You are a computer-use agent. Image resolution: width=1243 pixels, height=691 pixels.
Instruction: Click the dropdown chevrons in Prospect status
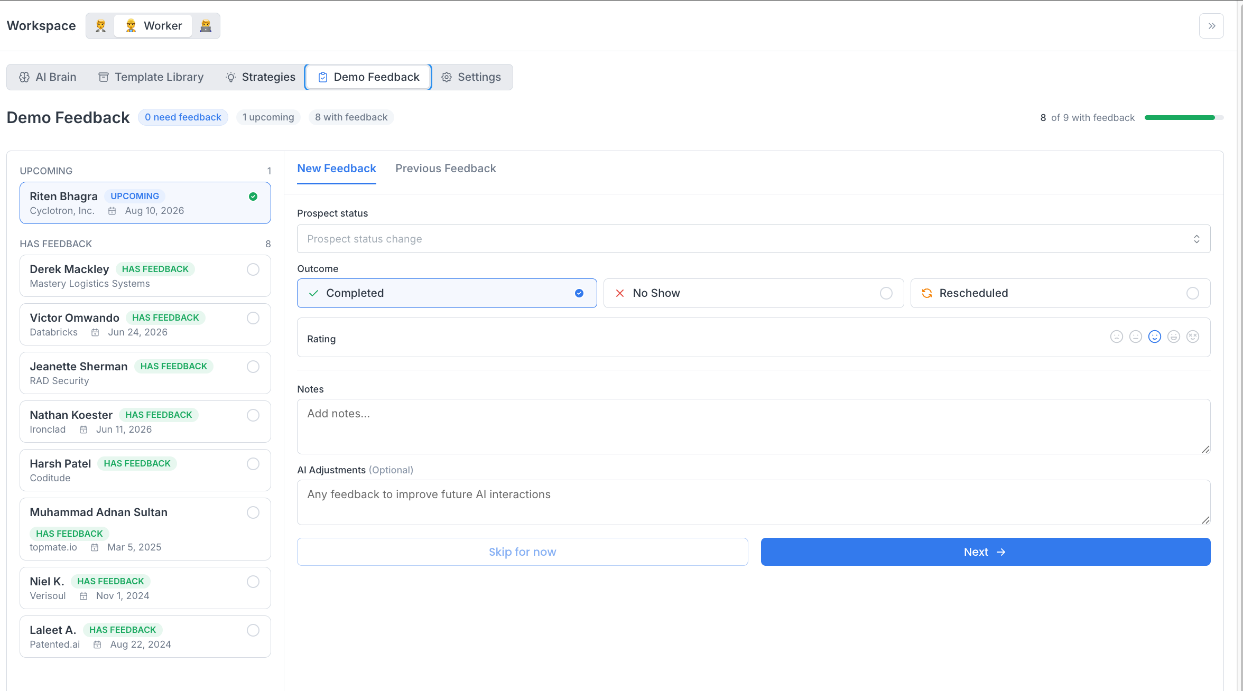pos(1196,239)
